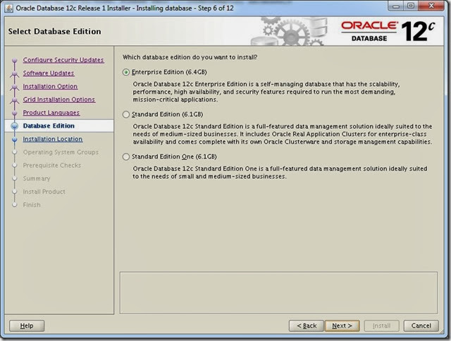
Task: Click the greyed Prerequisite Checks step
Action: tap(52, 166)
